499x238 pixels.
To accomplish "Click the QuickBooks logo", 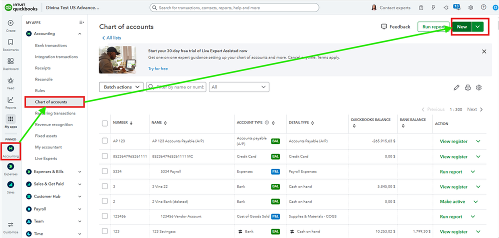I will tap(21, 7).
